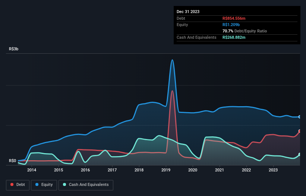Select the 2023 x-axis label
The height and width of the screenshot is (196, 306).
(273, 170)
